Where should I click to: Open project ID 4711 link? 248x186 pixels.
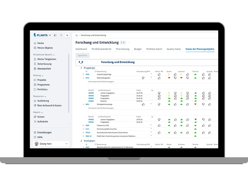(87, 78)
